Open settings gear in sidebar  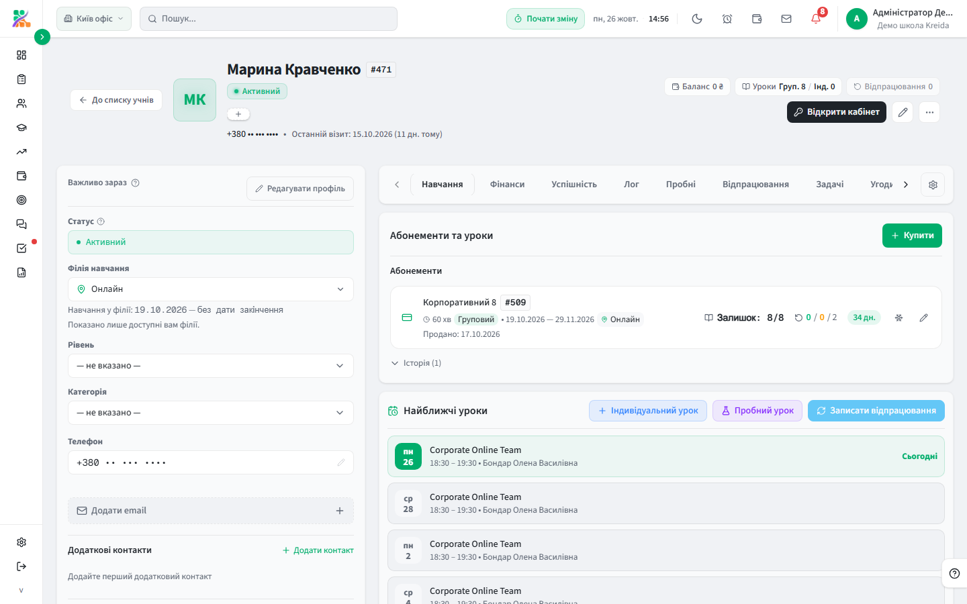click(21, 542)
